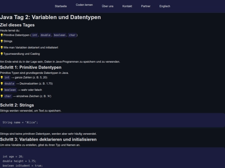Click the lightbulb icon beside Primitive Datentypen bullet

tap(2, 35)
